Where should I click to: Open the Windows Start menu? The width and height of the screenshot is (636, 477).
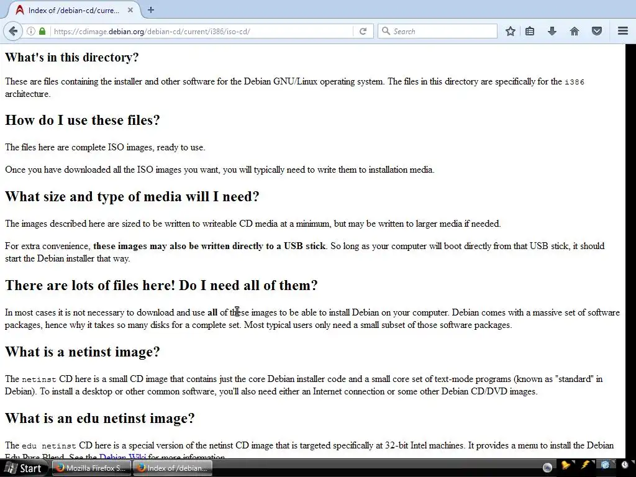click(x=24, y=468)
